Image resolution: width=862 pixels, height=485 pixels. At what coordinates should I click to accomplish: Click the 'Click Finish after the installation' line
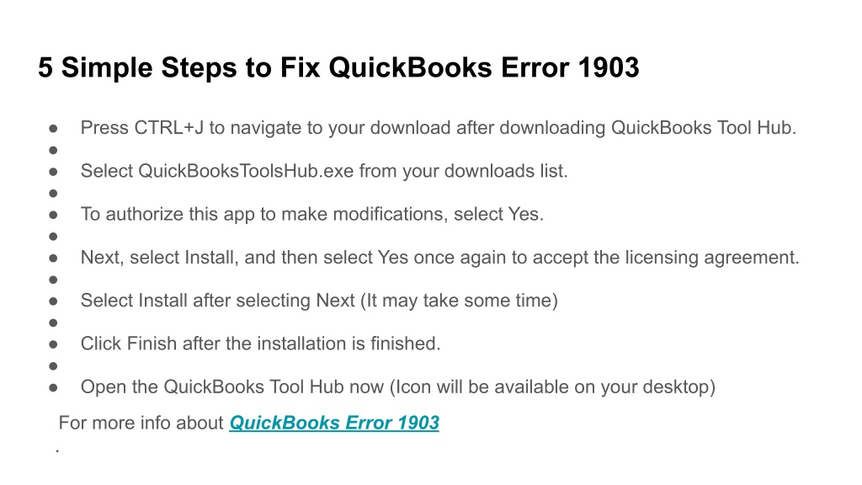[x=261, y=344]
